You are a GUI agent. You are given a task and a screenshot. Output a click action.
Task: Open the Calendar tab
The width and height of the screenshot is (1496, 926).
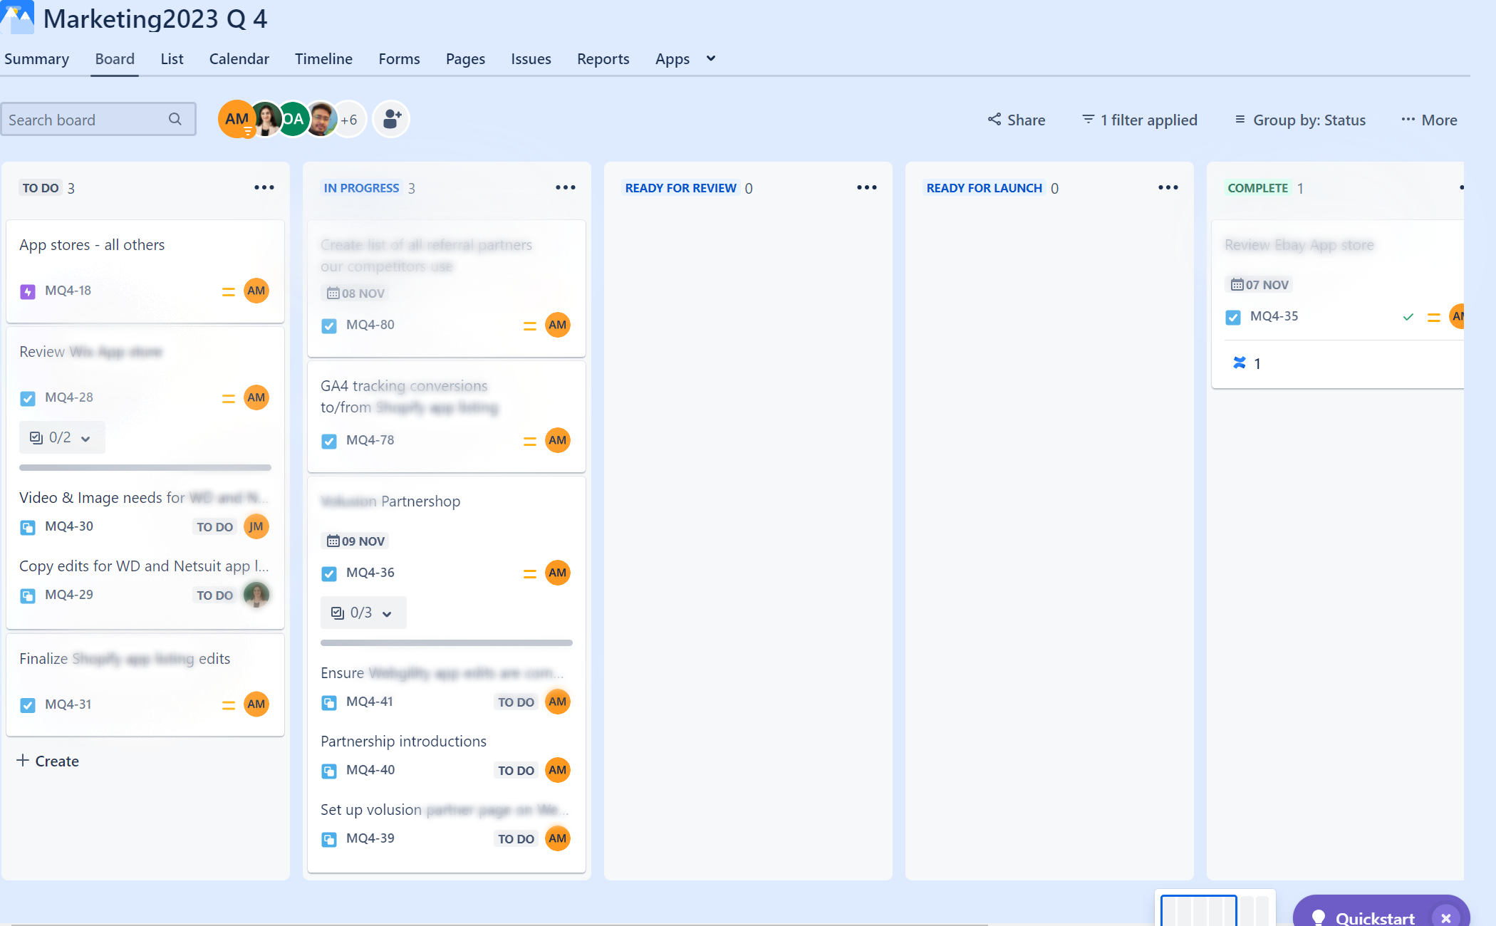tap(239, 58)
